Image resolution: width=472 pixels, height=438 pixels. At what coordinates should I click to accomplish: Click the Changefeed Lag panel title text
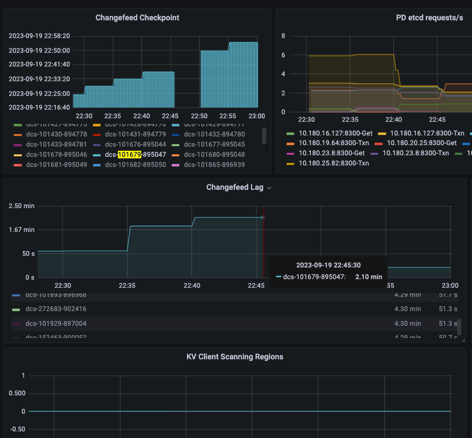pos(234,188)
